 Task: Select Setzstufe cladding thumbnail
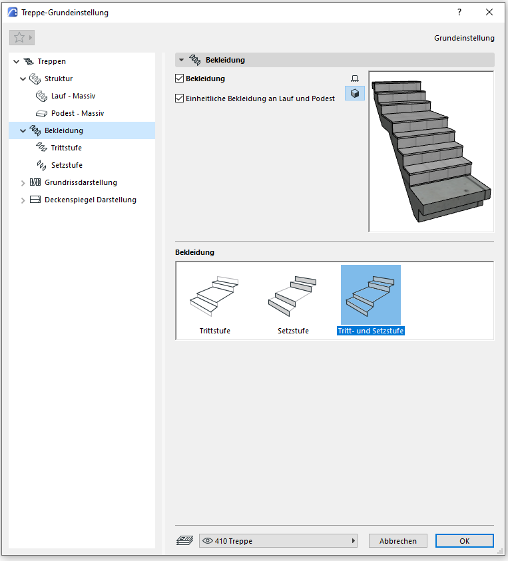(x=293, y=297)
